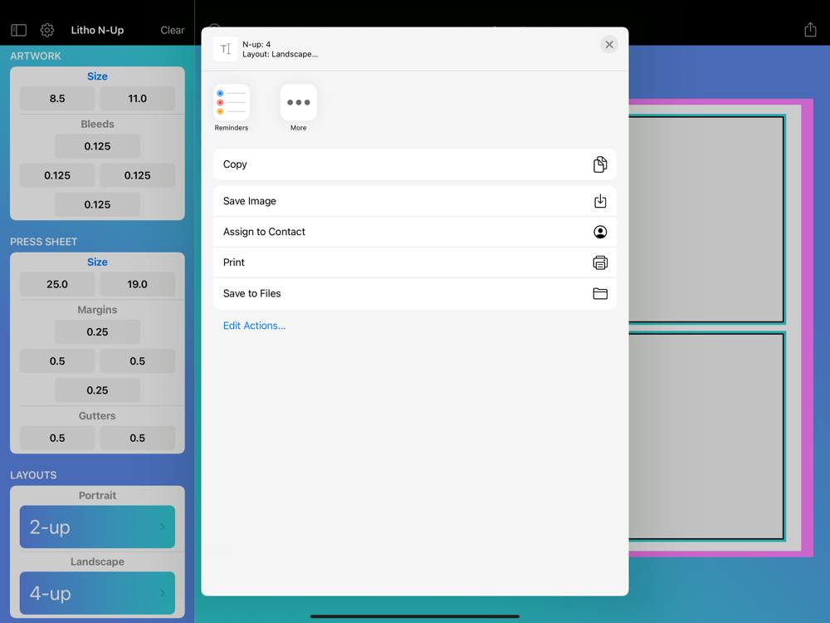Edit press sheet height 19.0
The image size is (830, 623).
[137, 284]
